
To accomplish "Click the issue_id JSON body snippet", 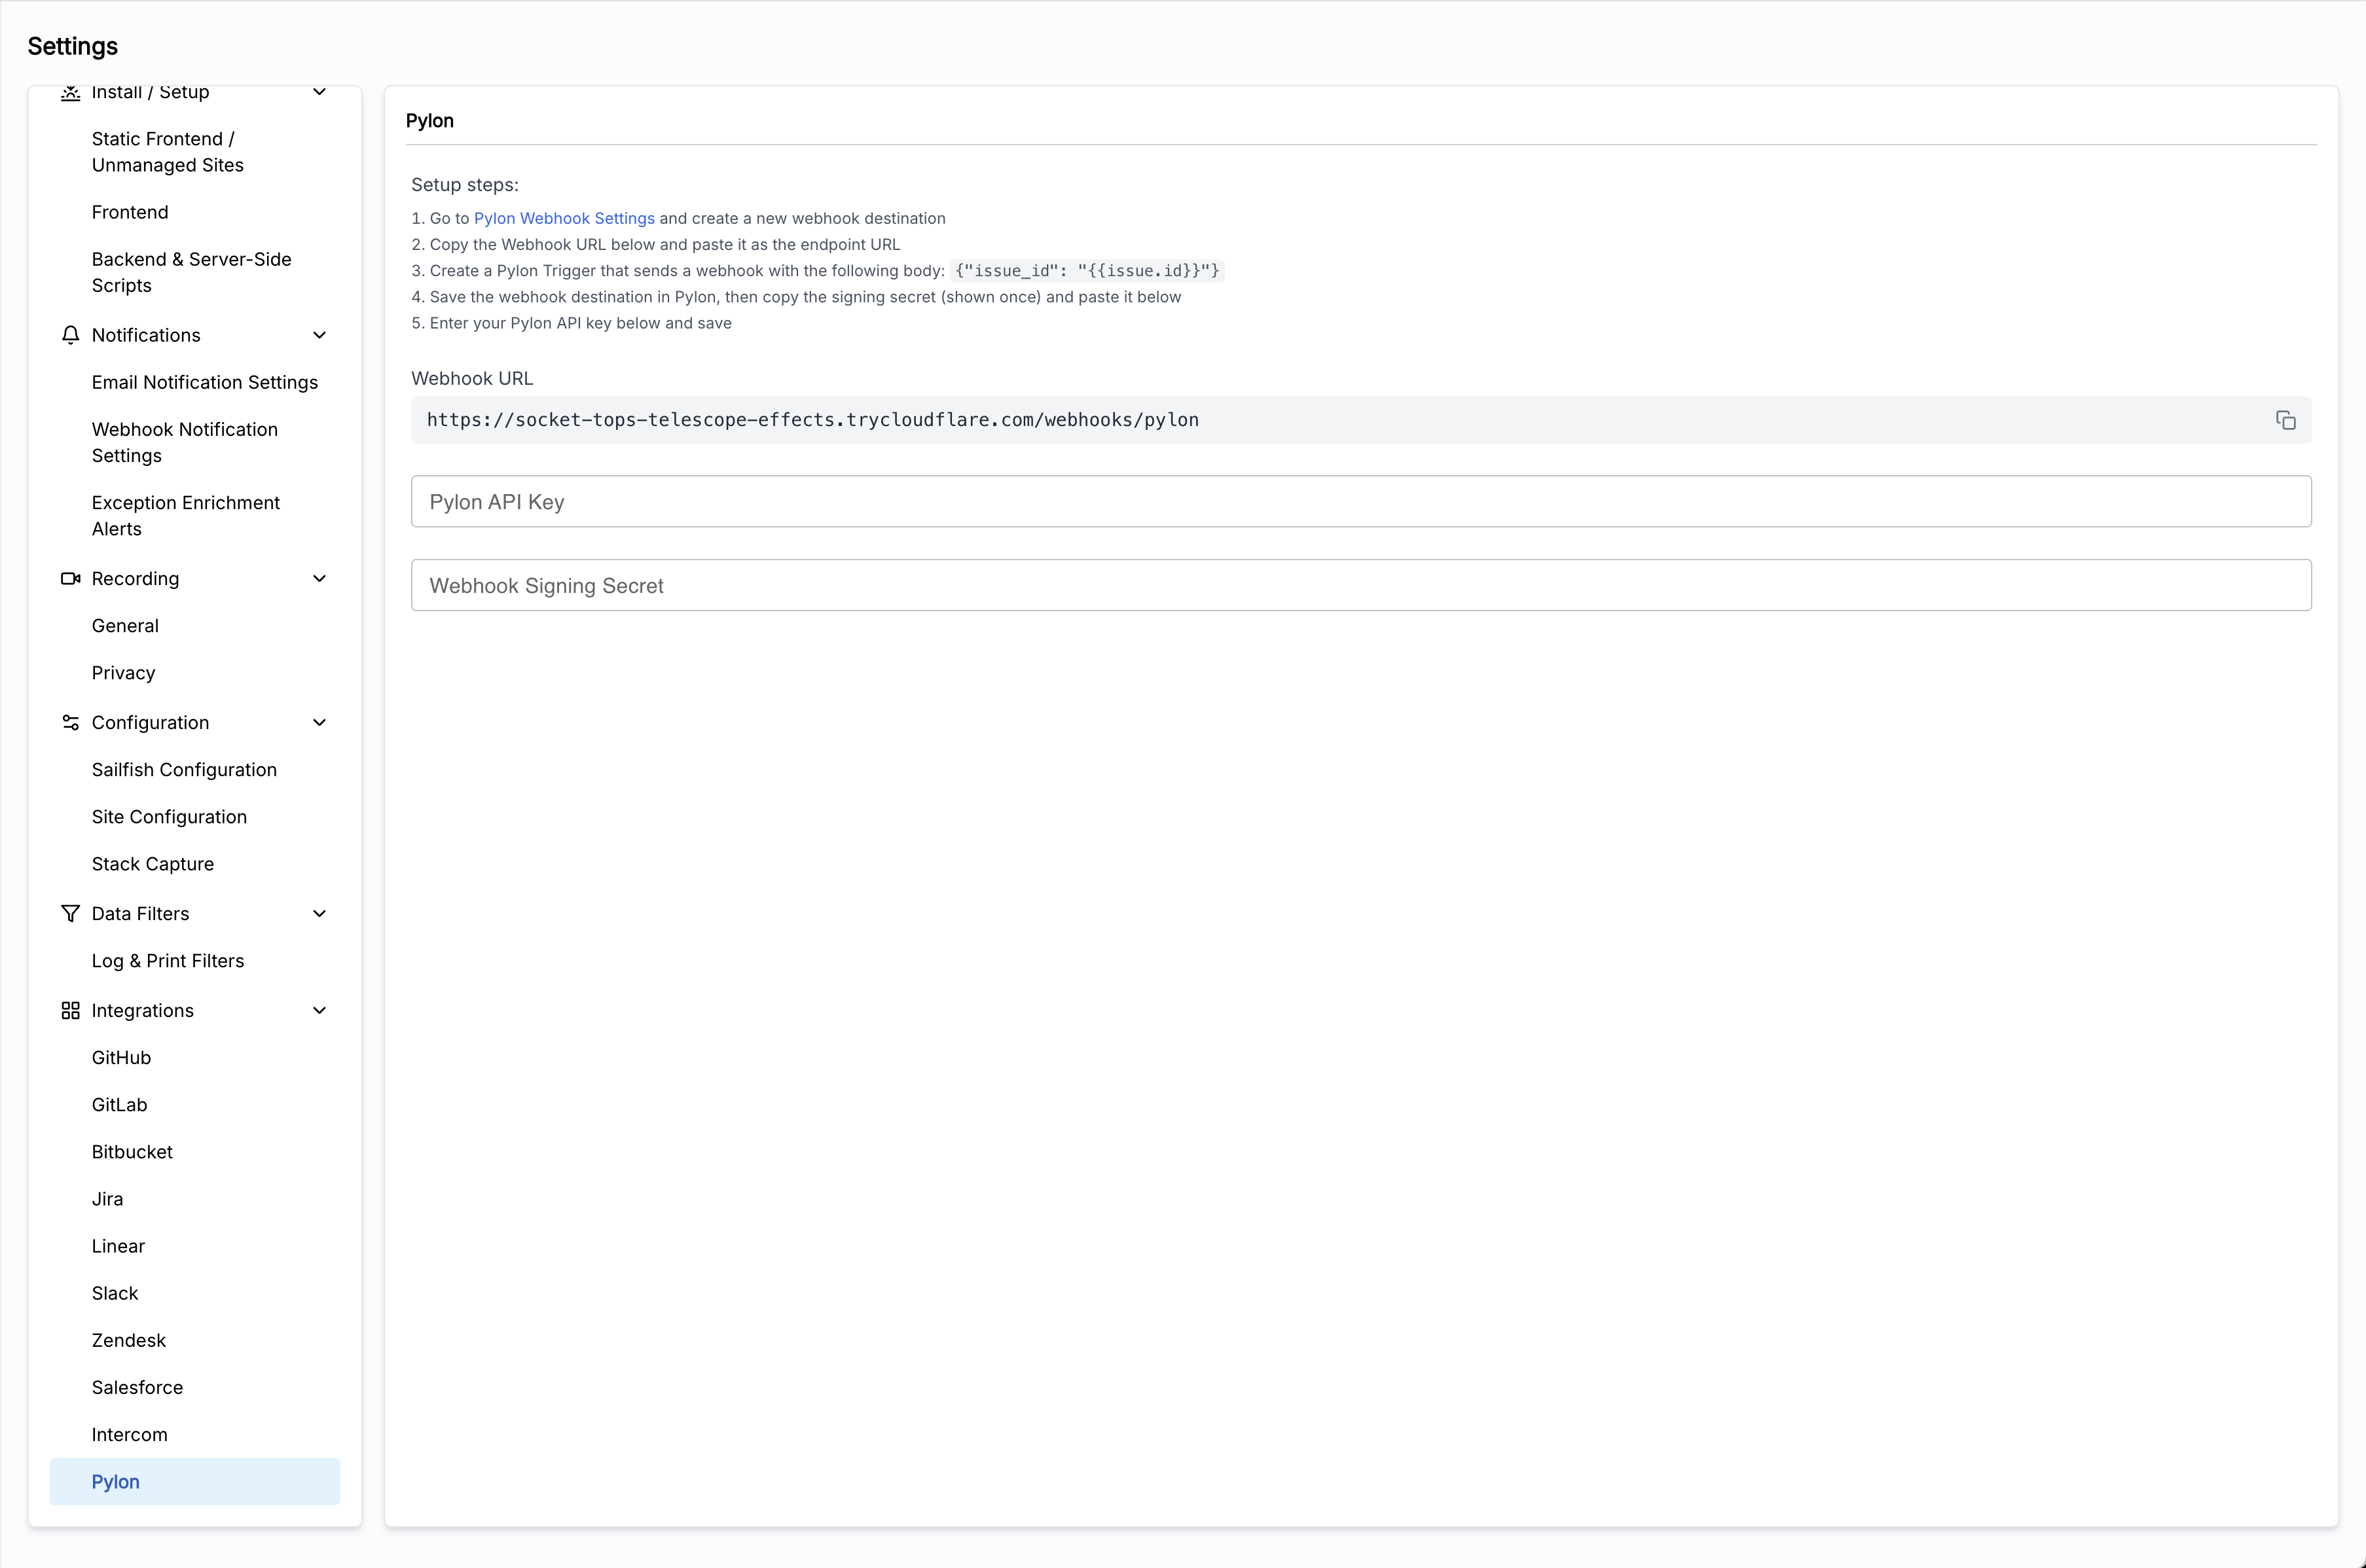I will [1087, 271].
